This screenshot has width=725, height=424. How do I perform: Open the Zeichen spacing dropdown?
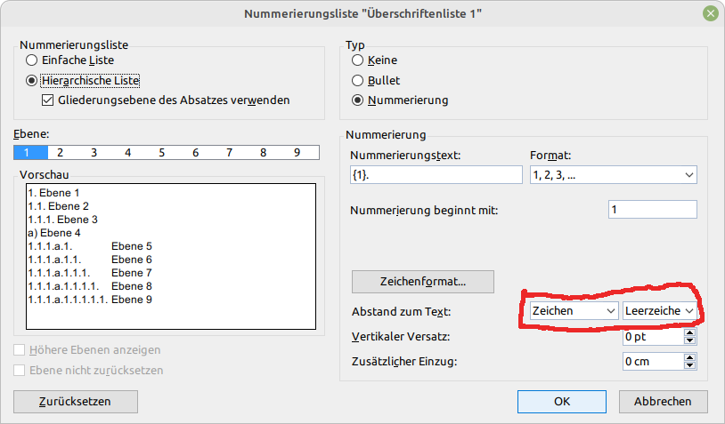573,310
